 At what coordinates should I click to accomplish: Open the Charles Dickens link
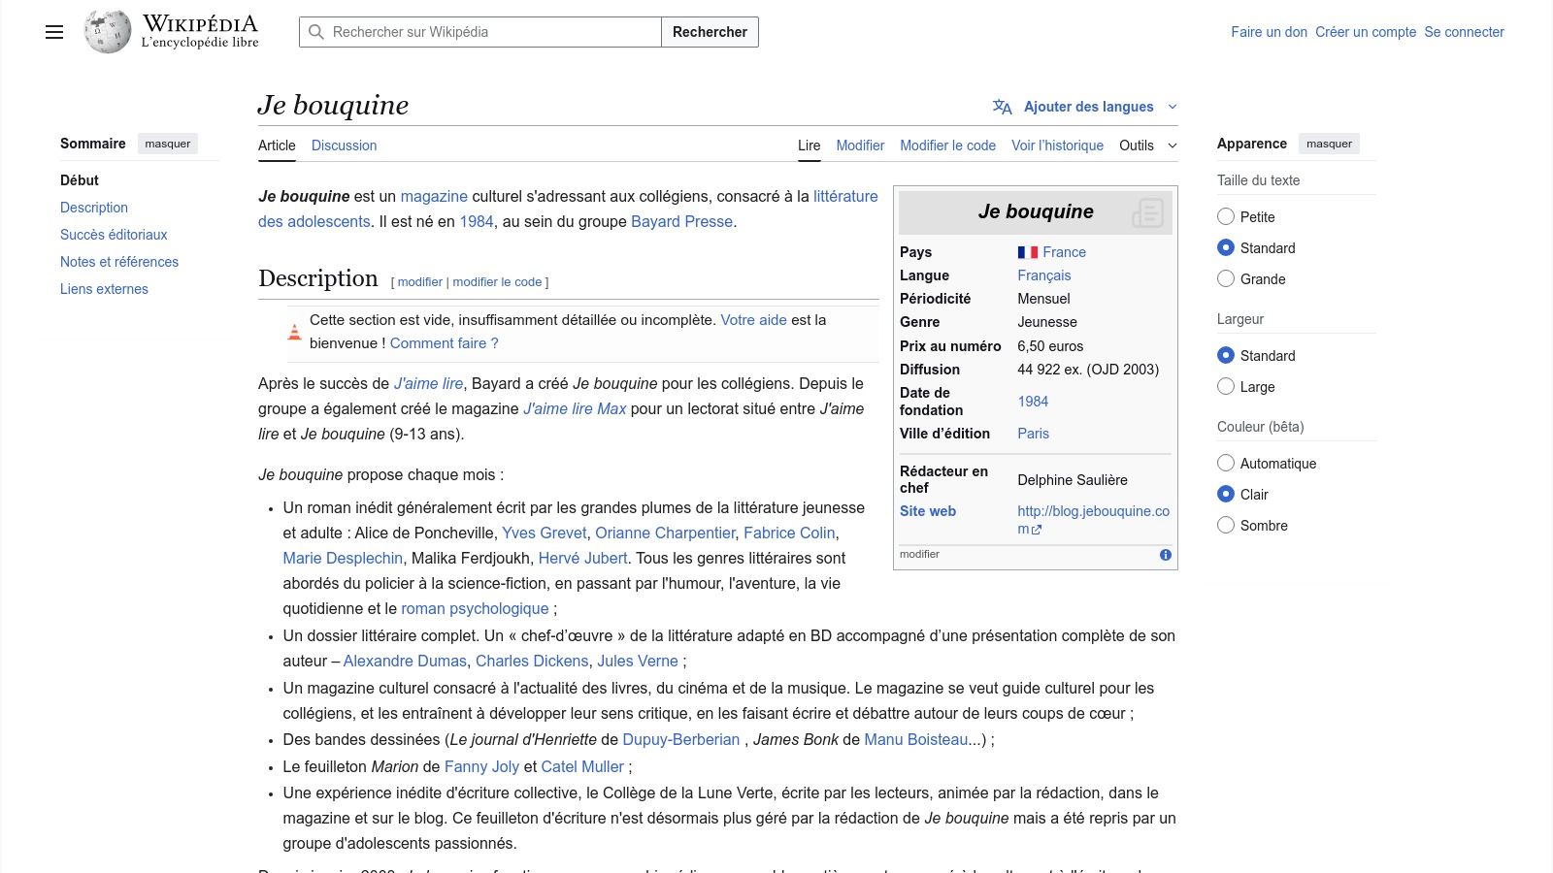(x=532, y=662)
